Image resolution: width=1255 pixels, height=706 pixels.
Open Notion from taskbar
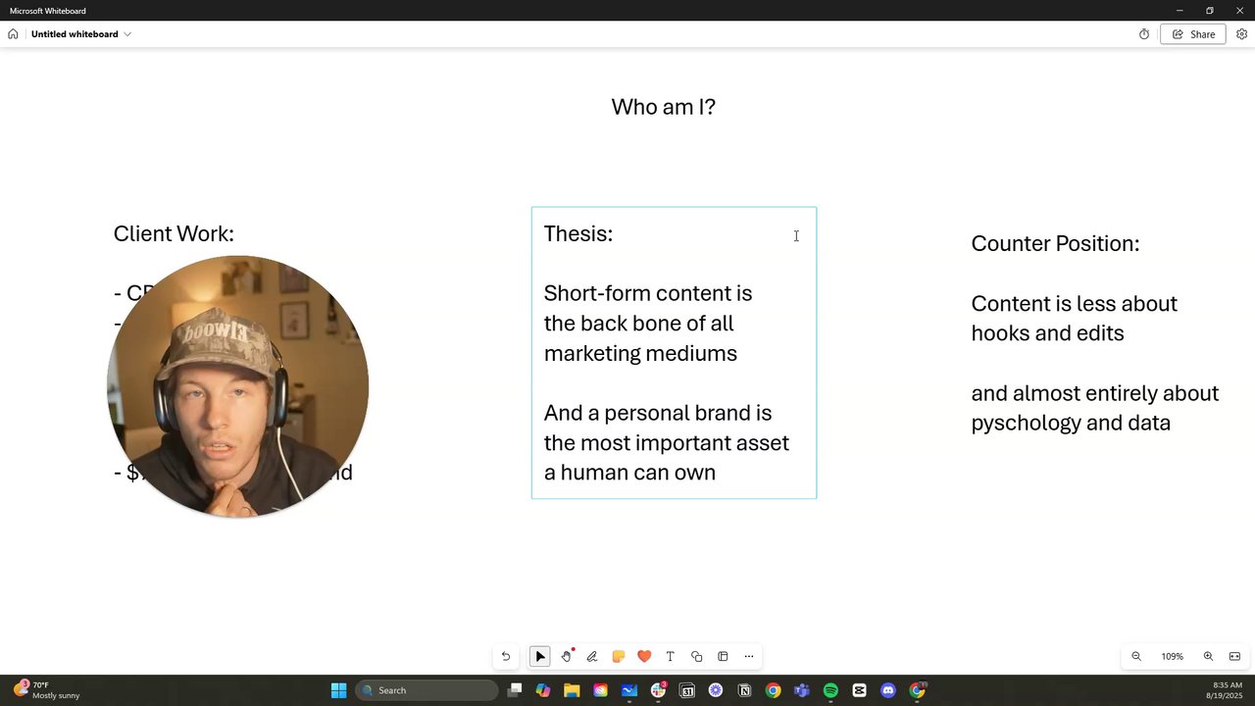744,690
